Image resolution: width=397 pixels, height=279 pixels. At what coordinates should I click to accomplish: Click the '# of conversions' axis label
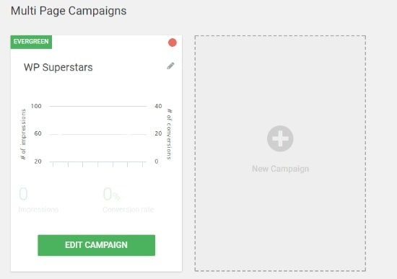click(169, 134)
